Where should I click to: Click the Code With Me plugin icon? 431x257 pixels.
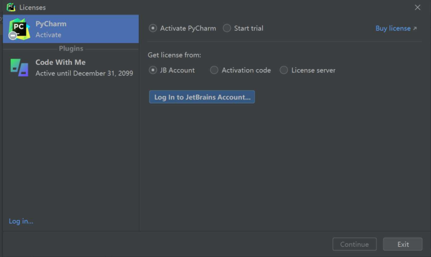point(19,67)
